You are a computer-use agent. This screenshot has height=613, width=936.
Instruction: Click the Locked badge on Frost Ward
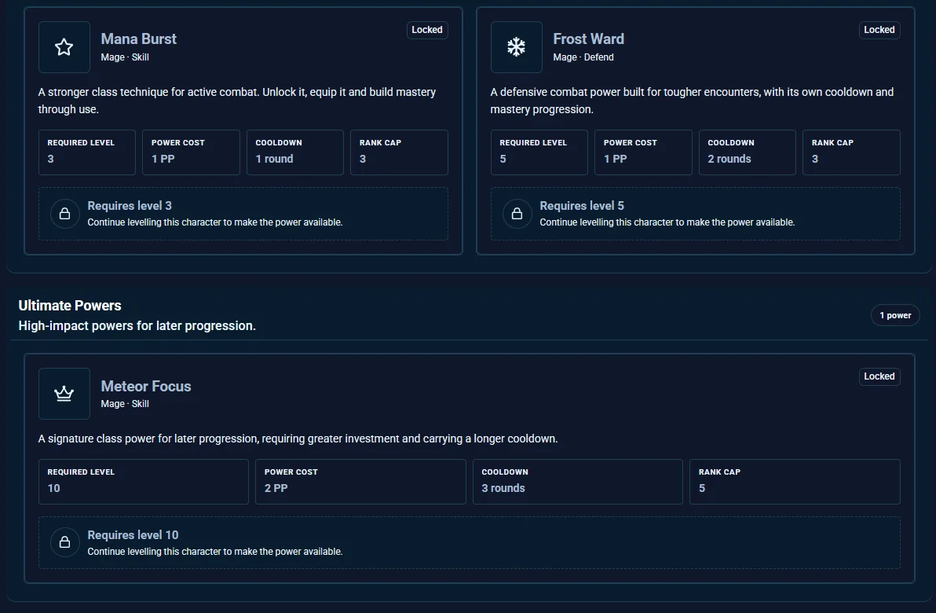(879, 30)
